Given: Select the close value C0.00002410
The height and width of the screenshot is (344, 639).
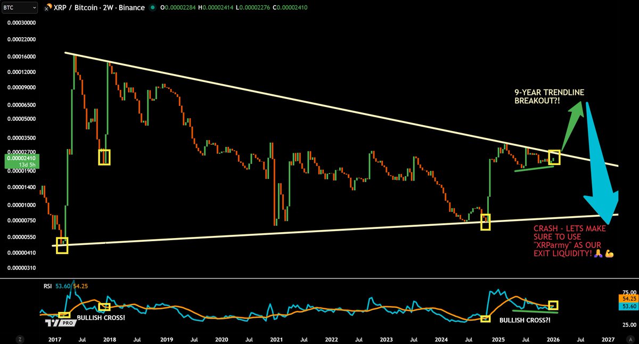Looking at the screenshot, I should [290, 8].
